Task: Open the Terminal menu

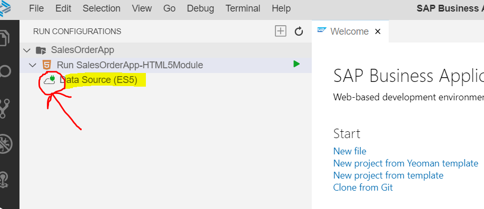Action: (x=243, y=8)
